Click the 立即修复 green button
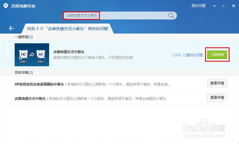The image size is (239, 144). click(217, 55)
